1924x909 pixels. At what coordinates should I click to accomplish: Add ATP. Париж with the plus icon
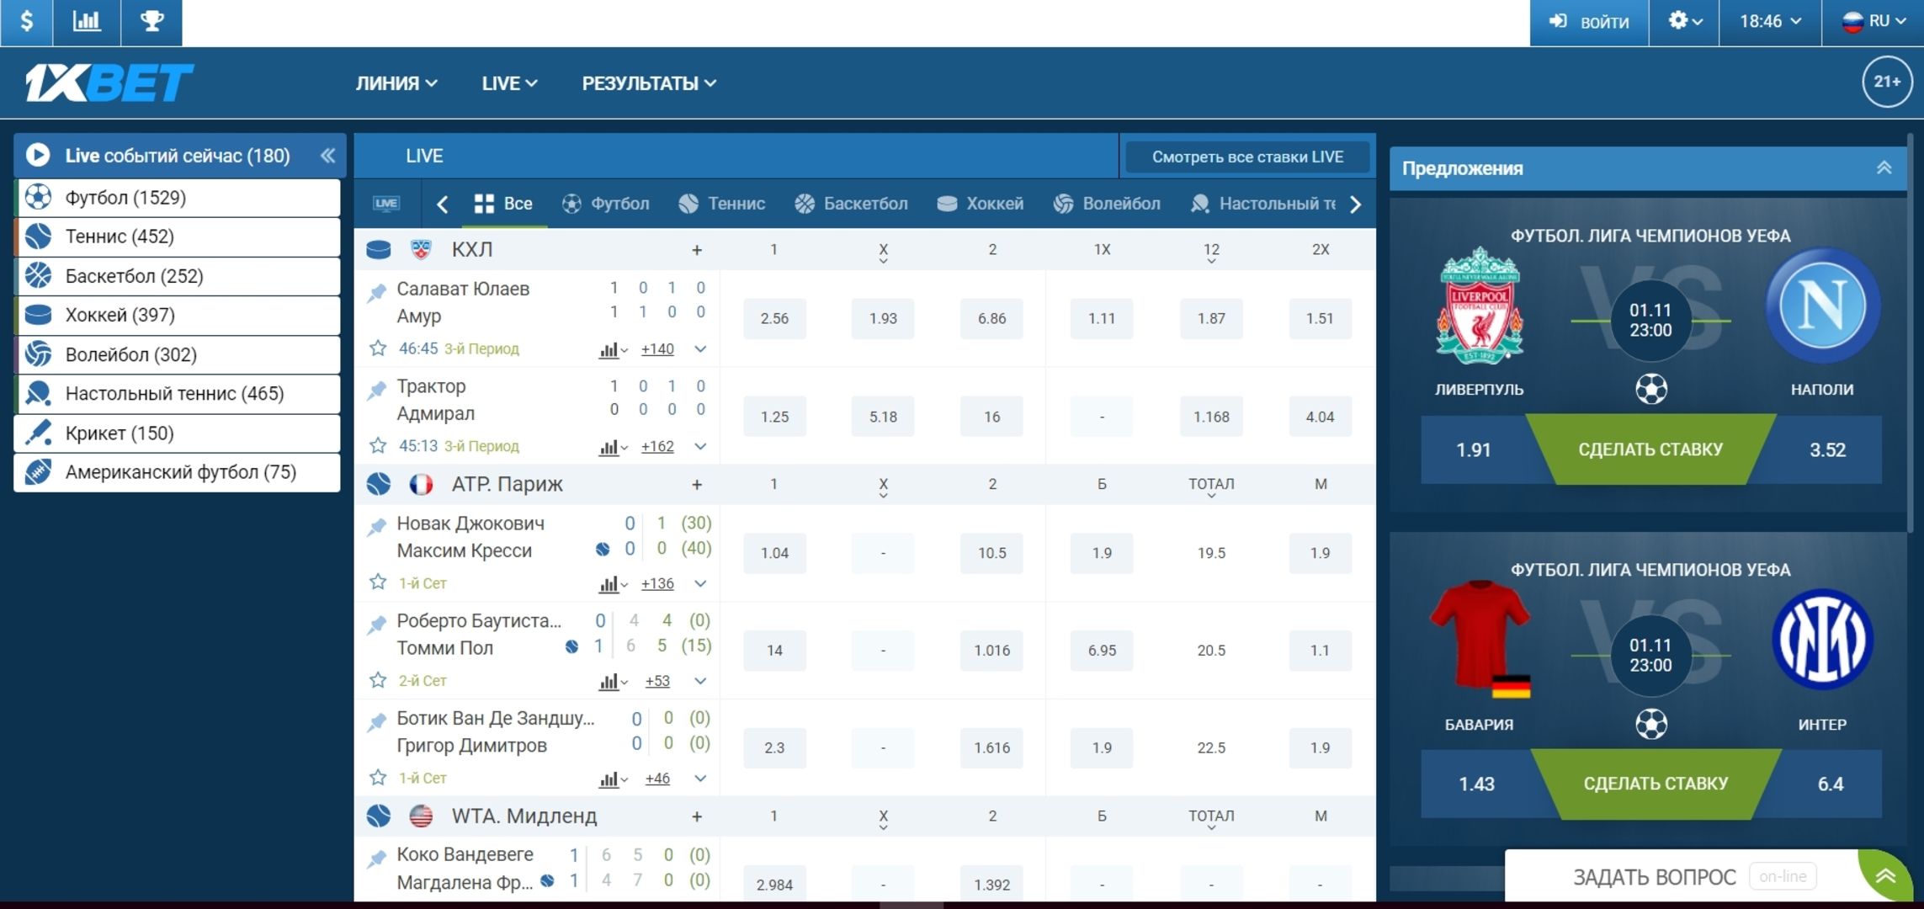697,485
